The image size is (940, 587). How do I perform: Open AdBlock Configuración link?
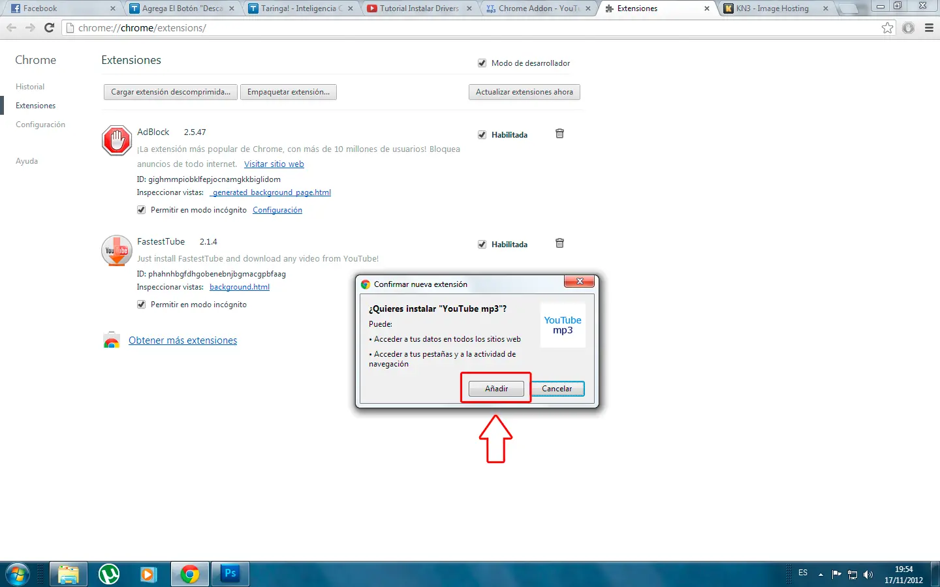pyautogui.click(x=277, y=210)
